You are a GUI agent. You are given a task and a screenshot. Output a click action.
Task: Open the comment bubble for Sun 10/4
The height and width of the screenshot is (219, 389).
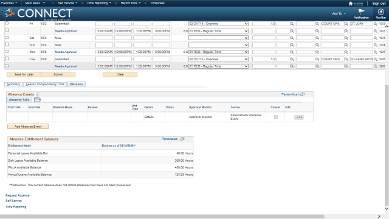(7, 44)
